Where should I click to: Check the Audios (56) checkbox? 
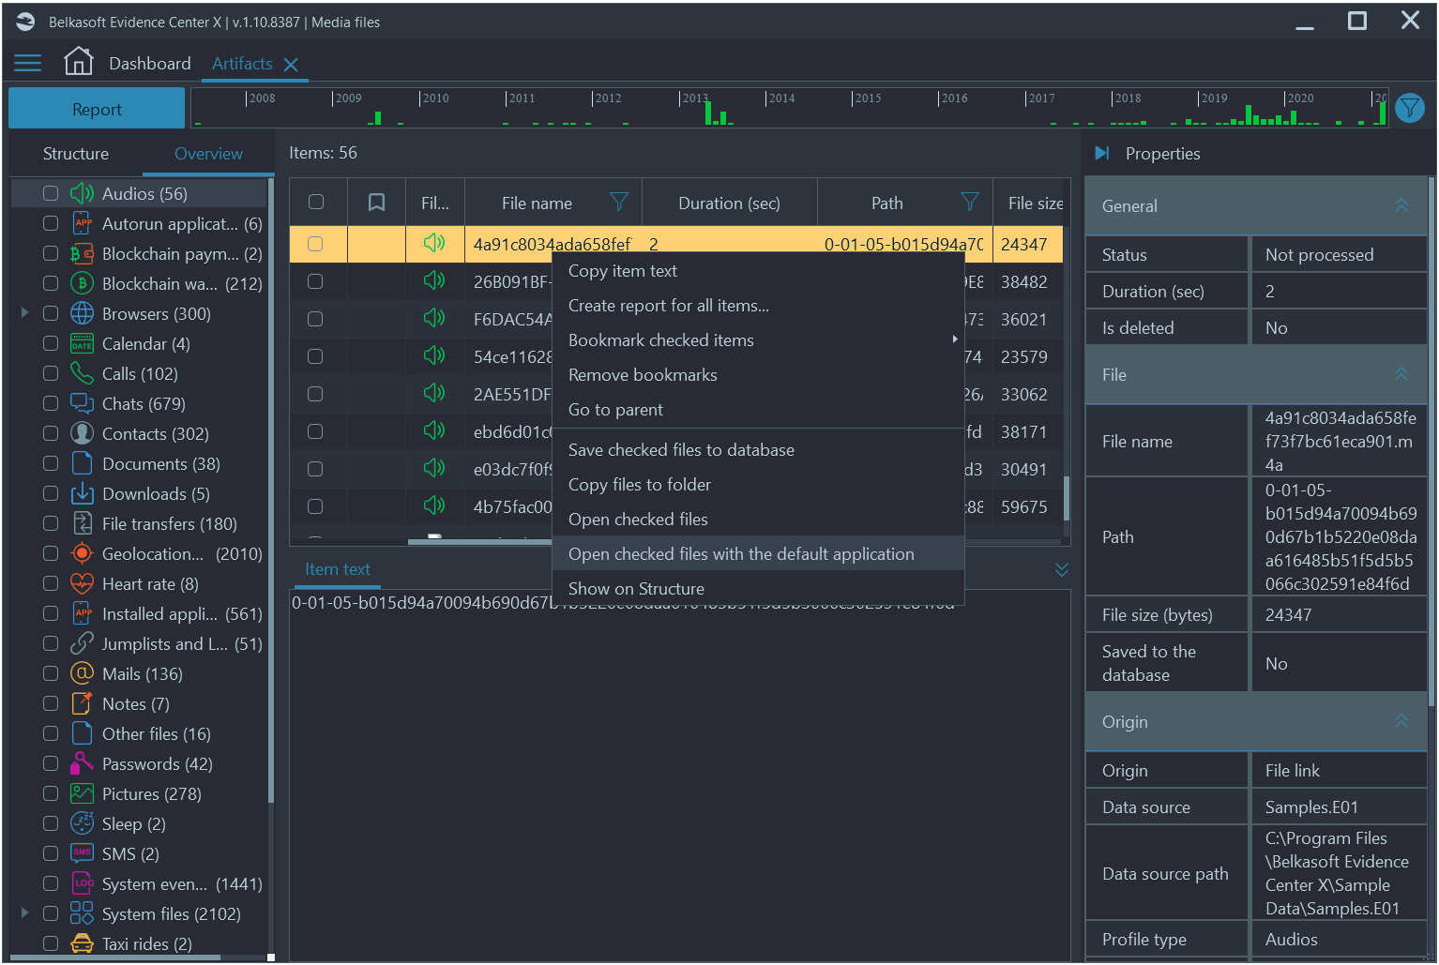51,193
